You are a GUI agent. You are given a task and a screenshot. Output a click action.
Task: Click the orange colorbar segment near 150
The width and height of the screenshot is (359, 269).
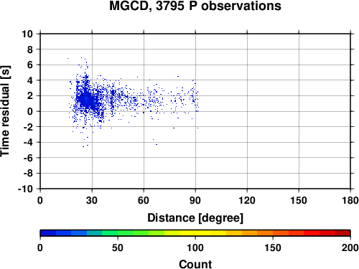tap(265, 233)
